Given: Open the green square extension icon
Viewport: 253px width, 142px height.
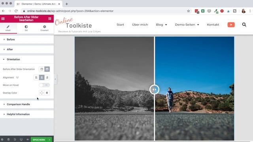Looking at the screenshot, I should pos(203,11).
